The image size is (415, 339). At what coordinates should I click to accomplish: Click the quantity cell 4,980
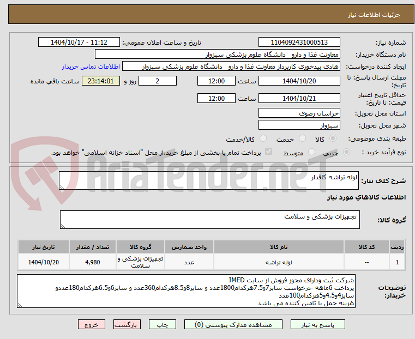tap(93, 262)
